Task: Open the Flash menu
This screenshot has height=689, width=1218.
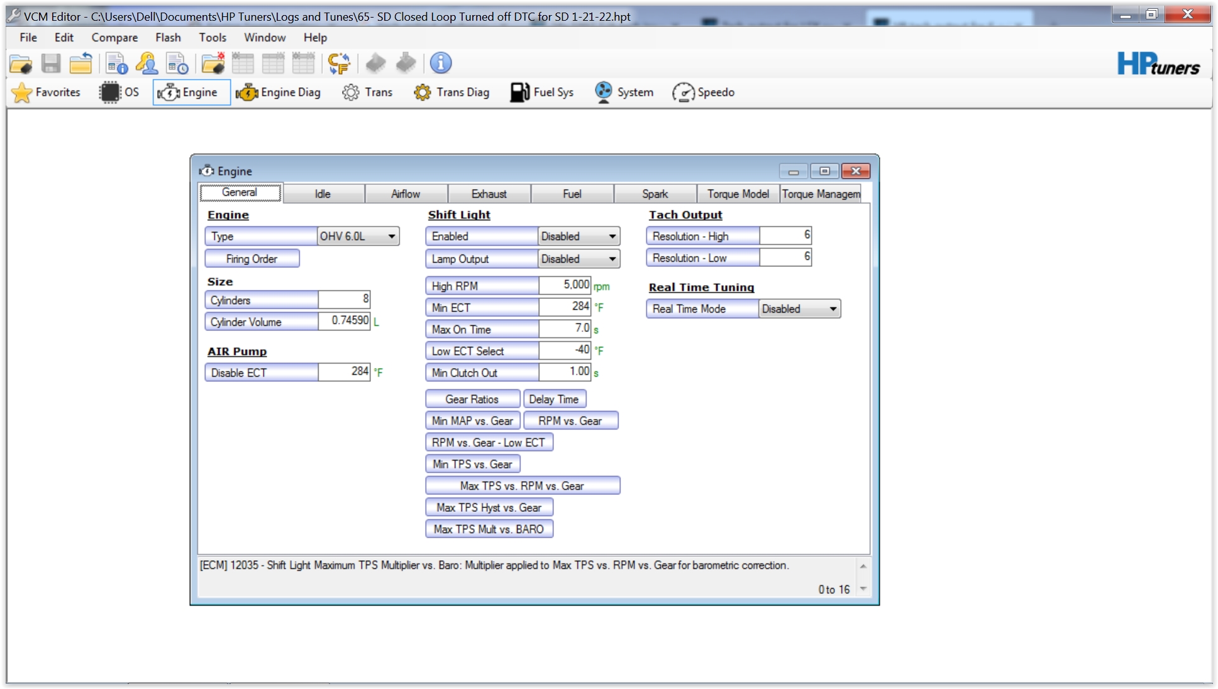Action: (x=168, y=38)
